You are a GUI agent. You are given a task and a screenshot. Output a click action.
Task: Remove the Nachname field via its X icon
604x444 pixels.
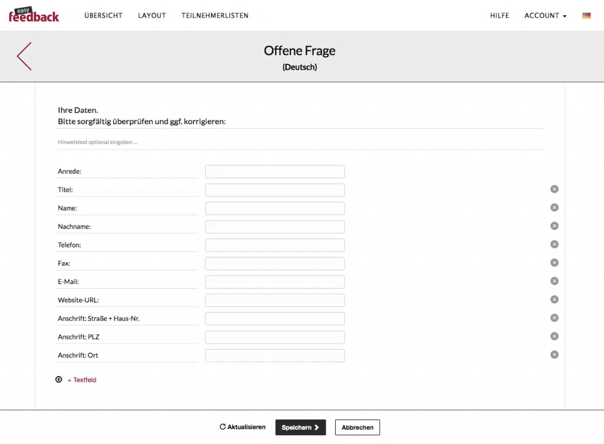554,226
